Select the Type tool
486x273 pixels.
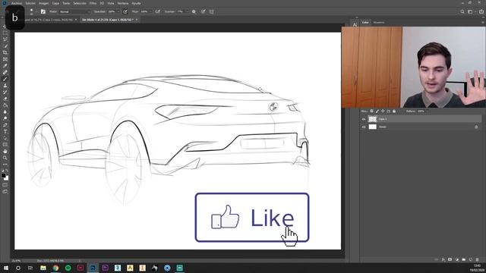(x=5, y=131)
